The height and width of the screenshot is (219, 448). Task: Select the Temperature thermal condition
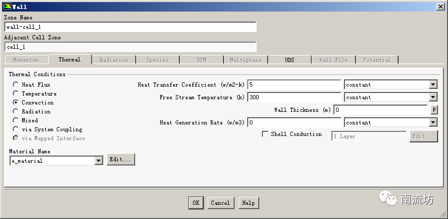coord(16,93)
